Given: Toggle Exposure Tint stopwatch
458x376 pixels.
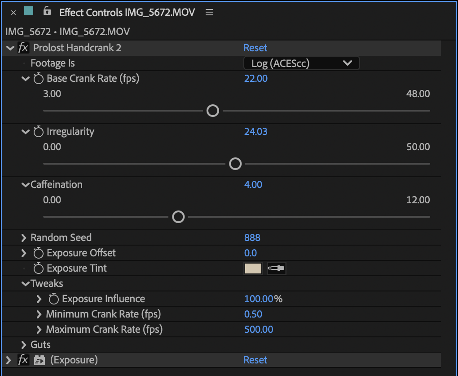Looking at the screenshot, I should click(x=38, y=269).
